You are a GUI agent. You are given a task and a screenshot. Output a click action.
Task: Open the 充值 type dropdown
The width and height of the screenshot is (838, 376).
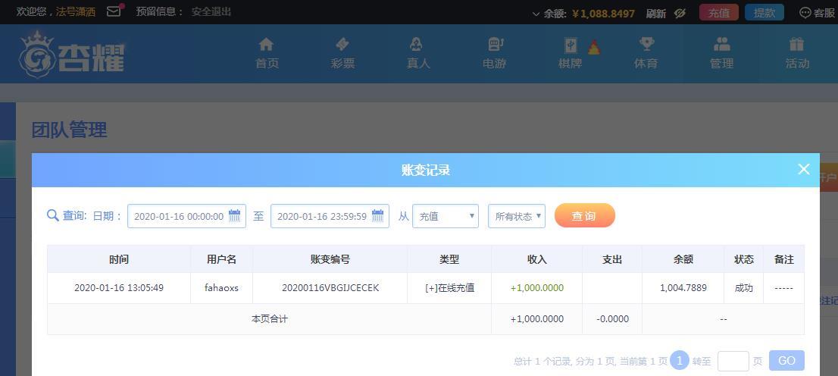coord(446,216)
